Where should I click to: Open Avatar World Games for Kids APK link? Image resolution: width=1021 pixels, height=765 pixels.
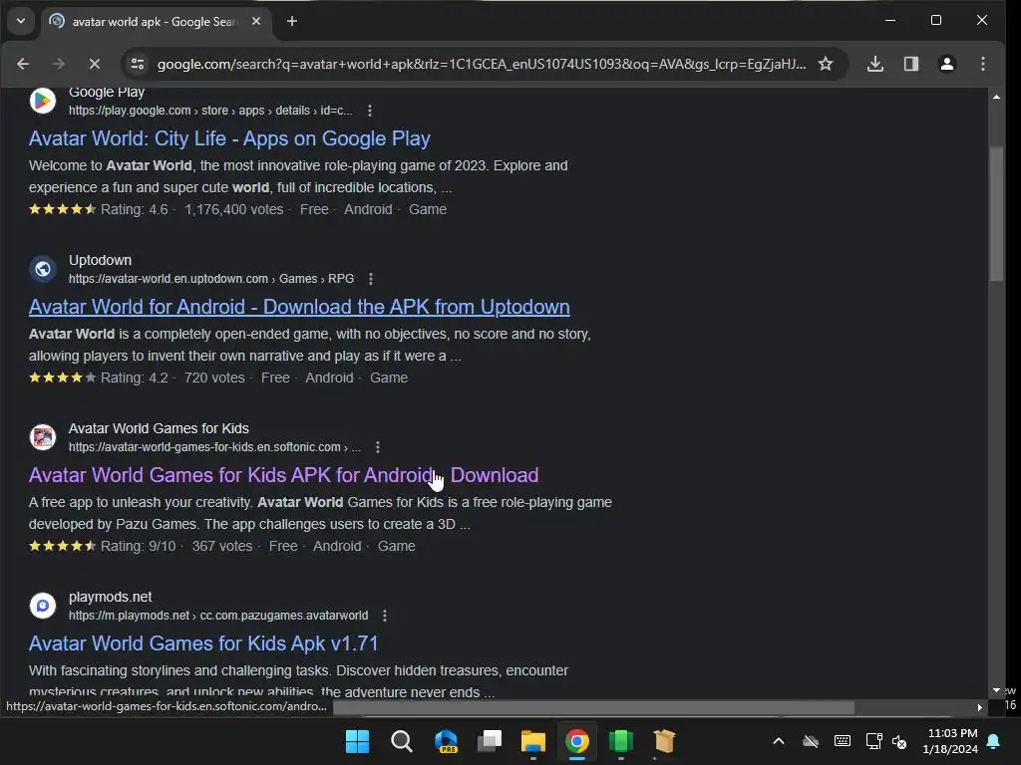point(283,475)
